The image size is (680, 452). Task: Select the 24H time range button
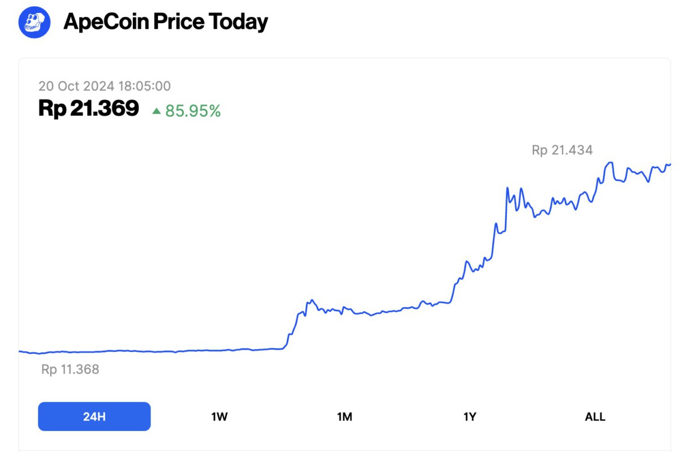[94, 416]
